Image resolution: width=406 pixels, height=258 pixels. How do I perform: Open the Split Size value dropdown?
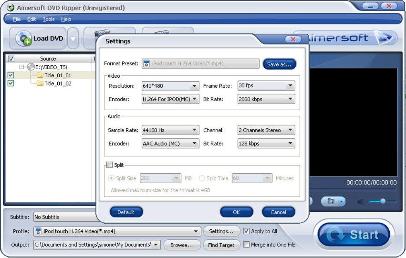[x=176, y=178]
